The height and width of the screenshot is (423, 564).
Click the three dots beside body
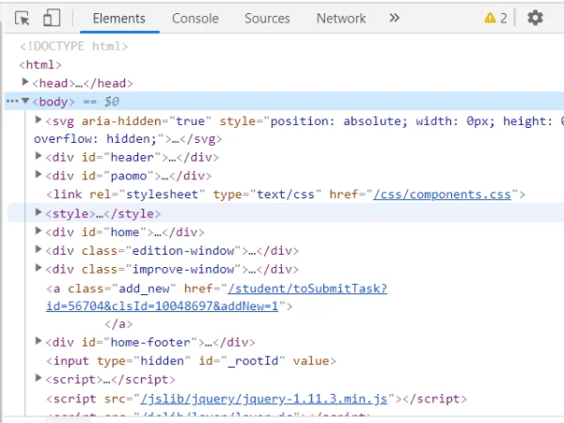11,102
